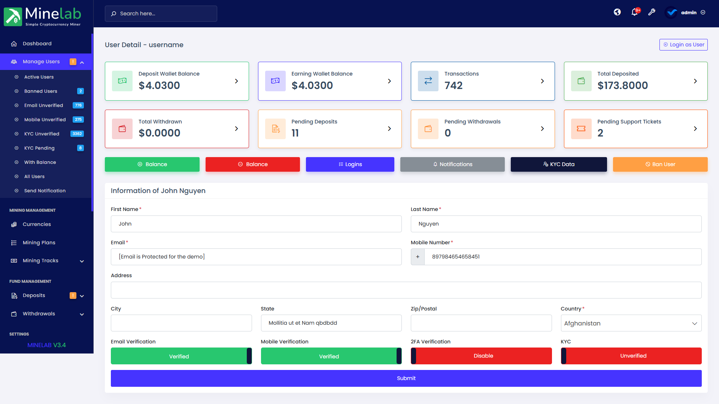Open the notifications bell icon

pyautogui.click(x=634, y=12)
